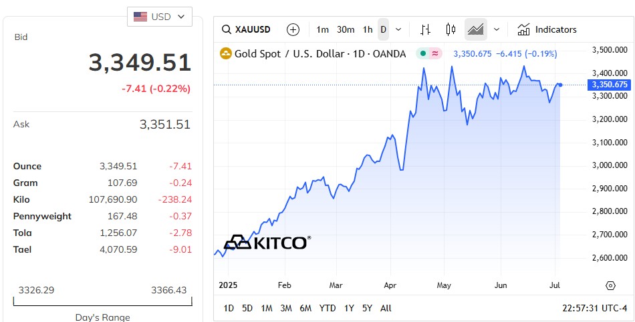Expand the chart style dropdown chevron
Image resolution: width=635 pixels, height=322 pixels.
[x=497, y=29]
